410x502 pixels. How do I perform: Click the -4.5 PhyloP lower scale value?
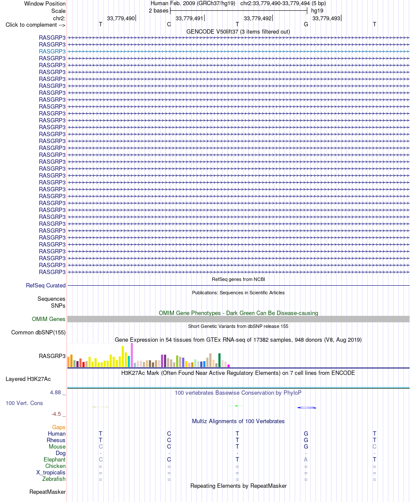(56, 414)
